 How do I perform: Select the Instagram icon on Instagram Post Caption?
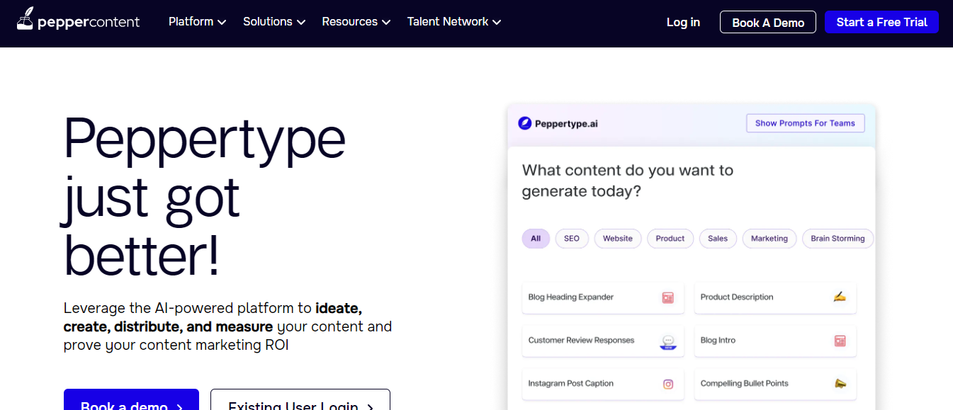click(667, 384)
